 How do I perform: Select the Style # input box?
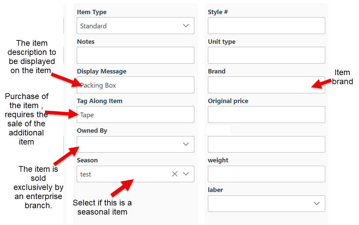(266, 26)
